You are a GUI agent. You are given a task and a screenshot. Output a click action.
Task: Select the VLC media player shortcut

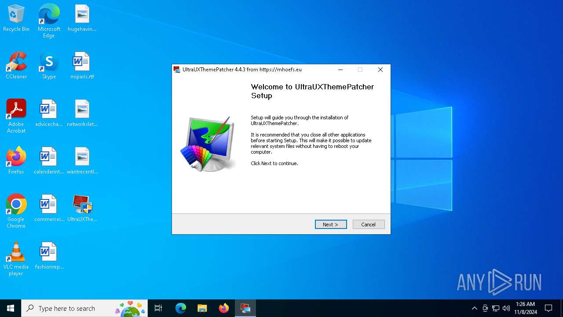tap(16, 259)
